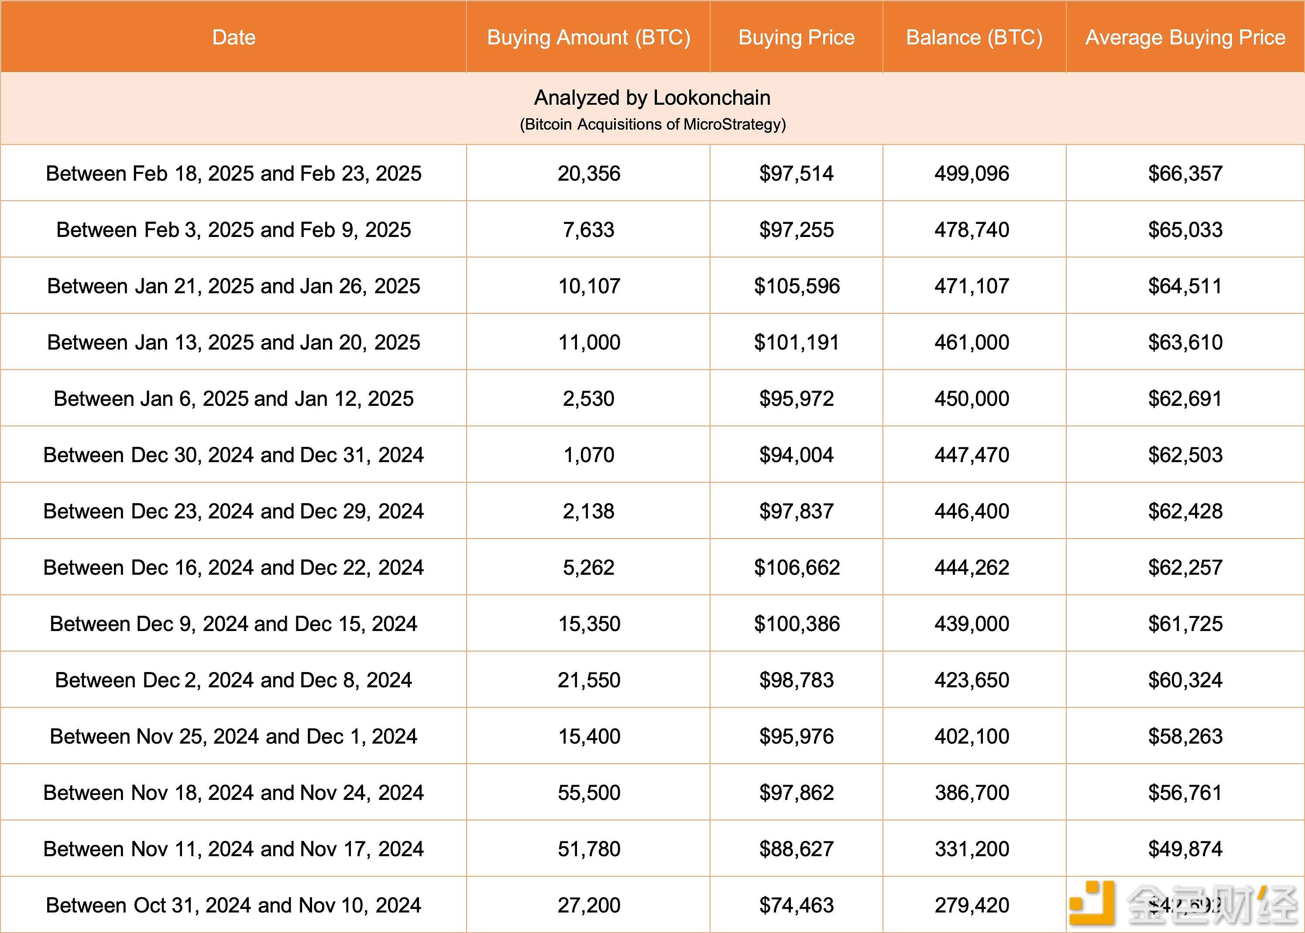The width and height of the screenshot is (1305, 933).
Task: Select the $98,783 buying price cell
Action: click(797, 679)
